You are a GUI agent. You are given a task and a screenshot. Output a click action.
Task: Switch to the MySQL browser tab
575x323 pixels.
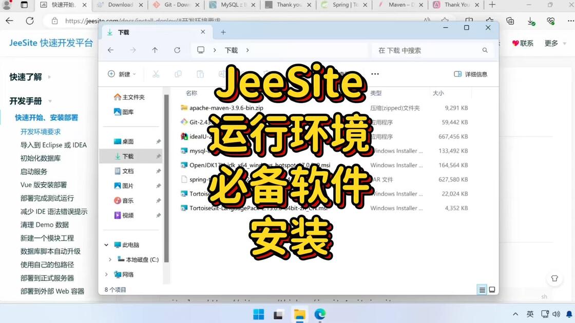pos(232,5)
